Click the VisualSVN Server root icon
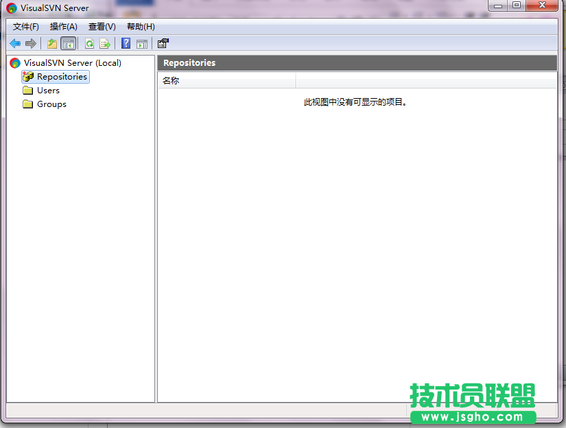 tap(14, 62)
